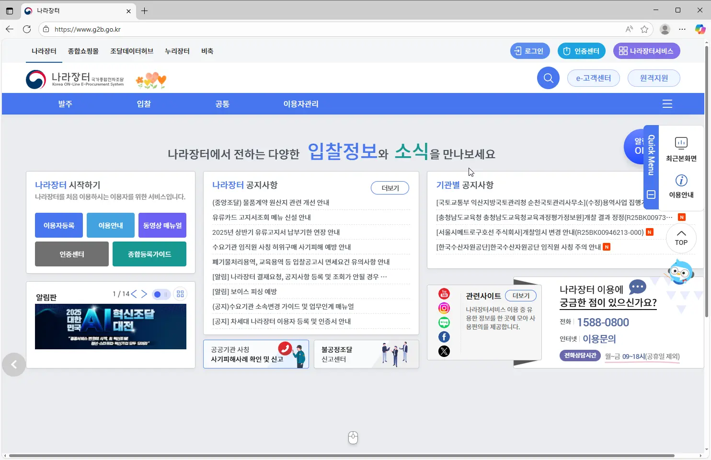Open the chatbot mascot assistant

[x=680, y=272]
